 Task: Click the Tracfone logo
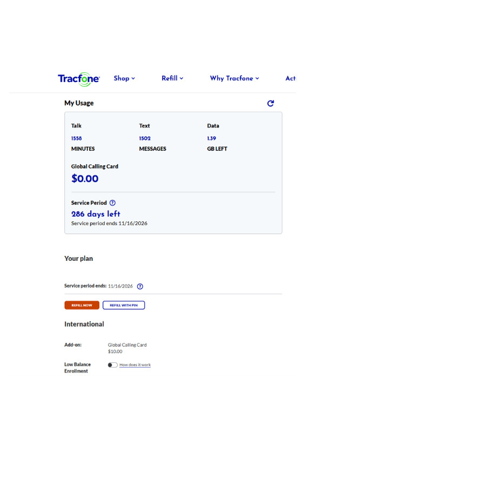[79, 79]
